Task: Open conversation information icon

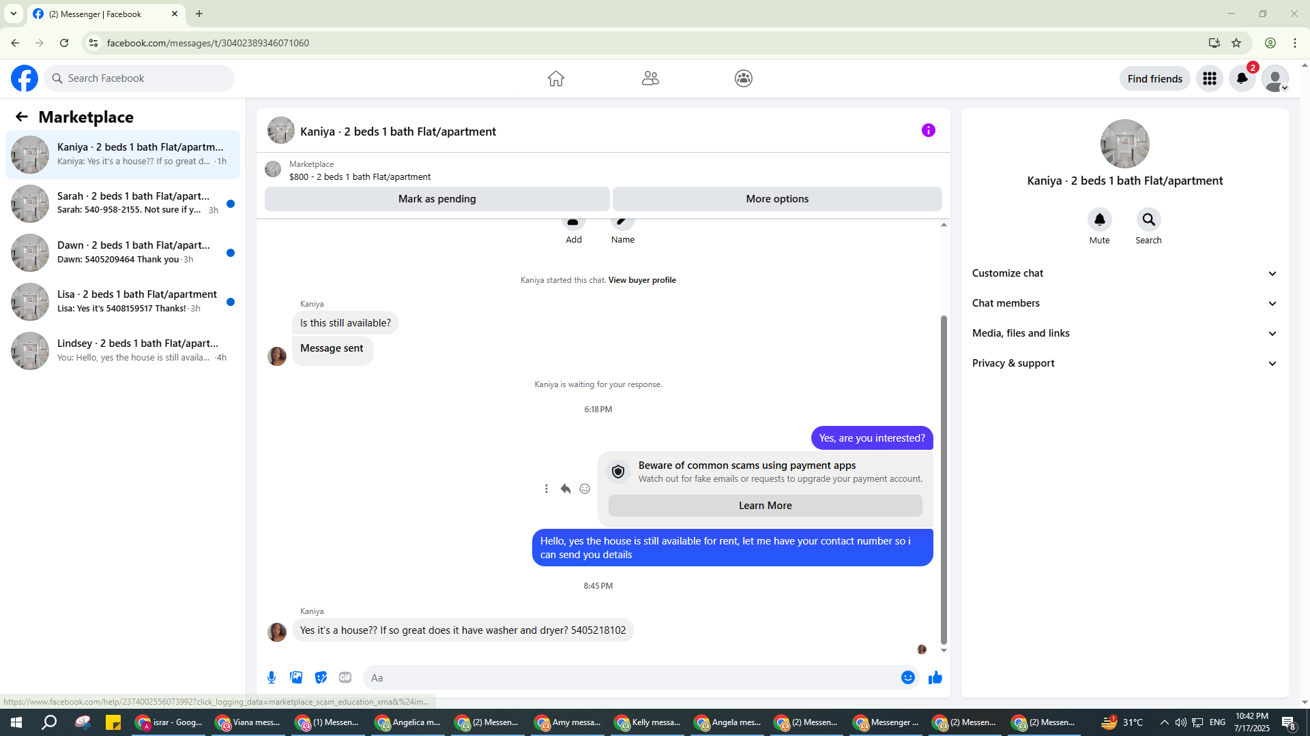Action: point(929,130)
